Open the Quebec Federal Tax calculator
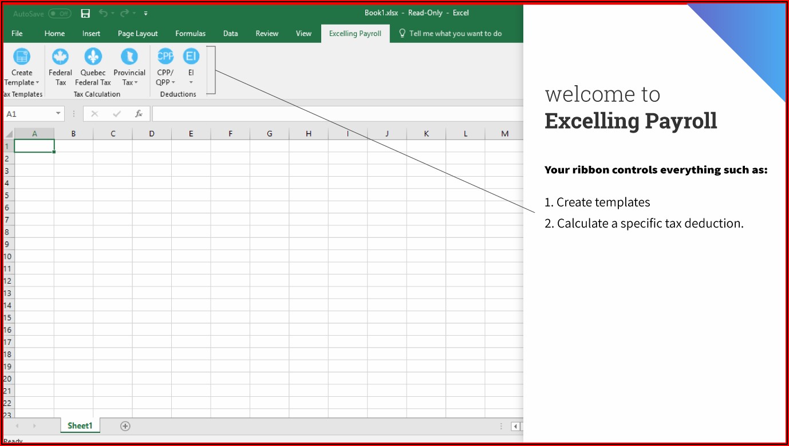789x446 pixels. 93,57
